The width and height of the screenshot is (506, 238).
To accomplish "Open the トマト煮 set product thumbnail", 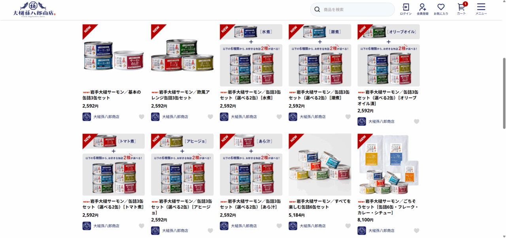I will (113, 165).
